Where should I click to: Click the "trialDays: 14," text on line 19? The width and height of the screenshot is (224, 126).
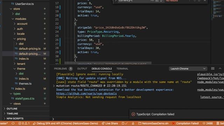tap(89, 11)
